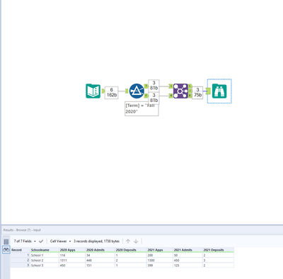Select School 2's 2021 Deposits cell 3
The image size is (283, 279).
pyautogui.click(x=218, y=261)
